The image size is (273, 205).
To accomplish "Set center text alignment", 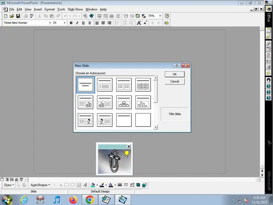I will (x=103, y=23).
